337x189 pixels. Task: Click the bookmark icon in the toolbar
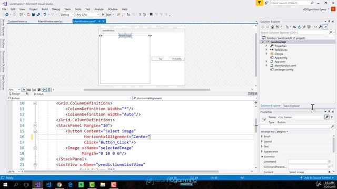coord(151,15)
